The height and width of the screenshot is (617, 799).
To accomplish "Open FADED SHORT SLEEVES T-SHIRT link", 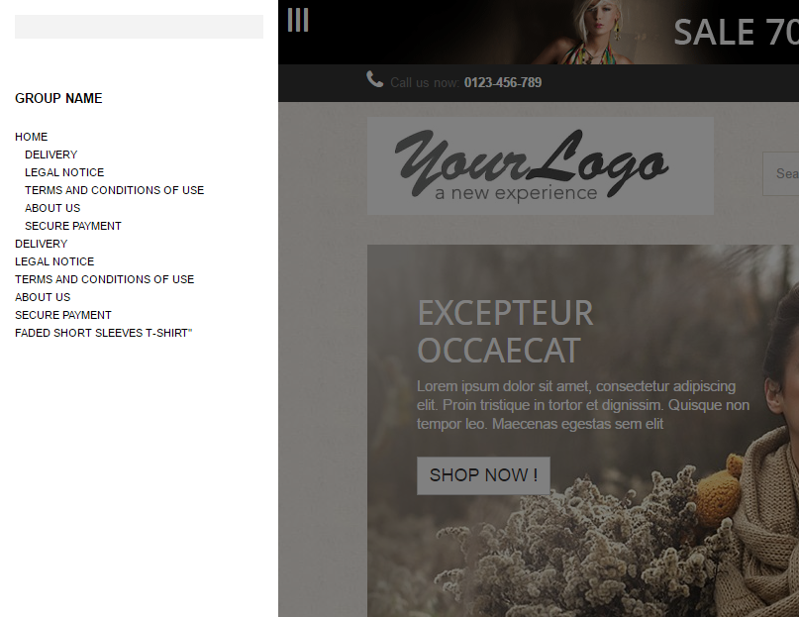I will coord(103,333).
